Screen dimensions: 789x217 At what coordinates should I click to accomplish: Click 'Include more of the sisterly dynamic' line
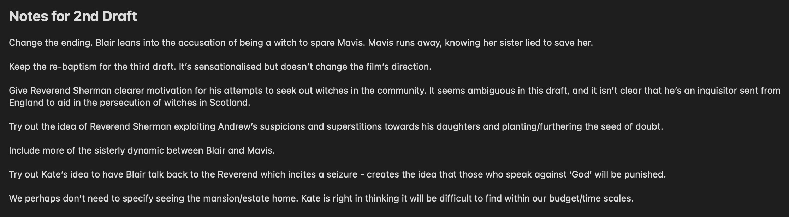(x=142, y=150)
